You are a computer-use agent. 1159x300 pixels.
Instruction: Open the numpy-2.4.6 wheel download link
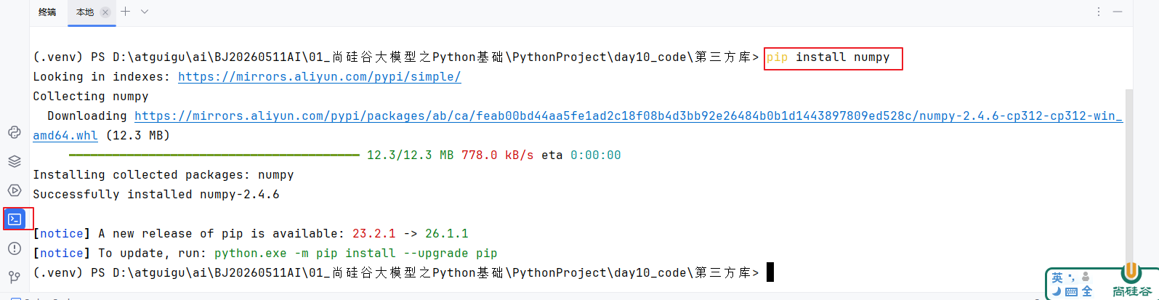point(578,126)
